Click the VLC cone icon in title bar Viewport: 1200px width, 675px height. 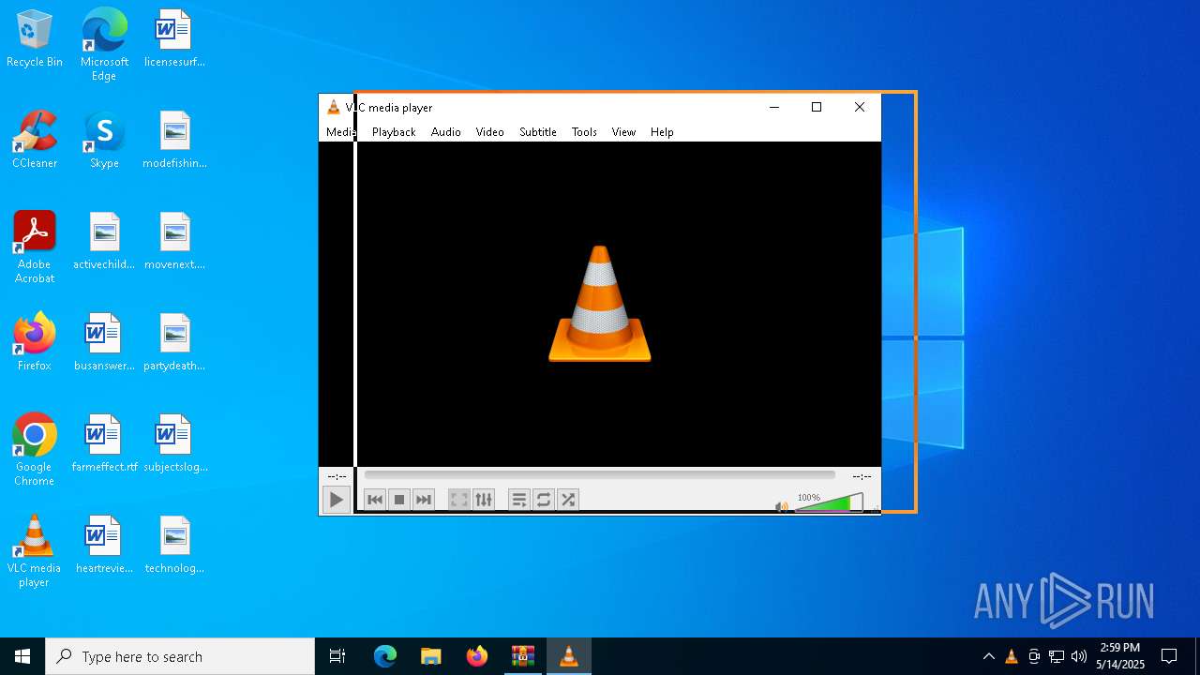[333, 107]
